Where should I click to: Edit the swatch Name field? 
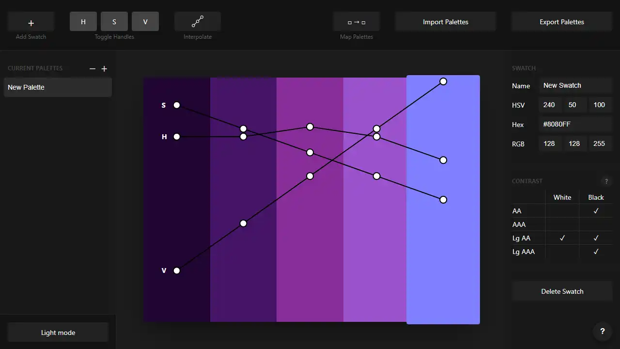575,85
